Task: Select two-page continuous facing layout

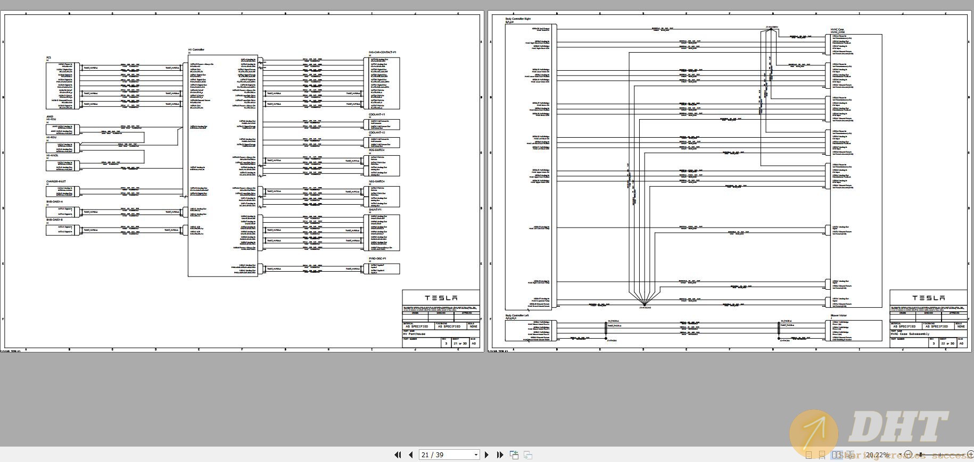Action: tap(850, 455)
